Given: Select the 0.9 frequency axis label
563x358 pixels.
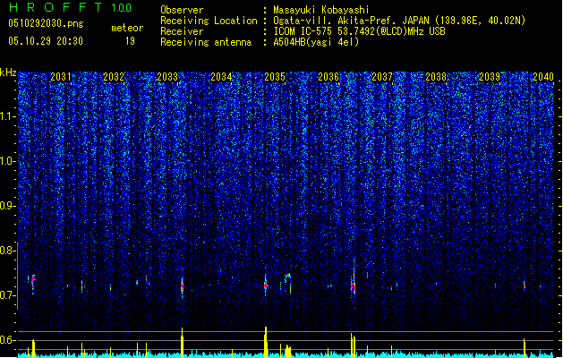Looking at the screenshot, I should click(x=8, y=206).
